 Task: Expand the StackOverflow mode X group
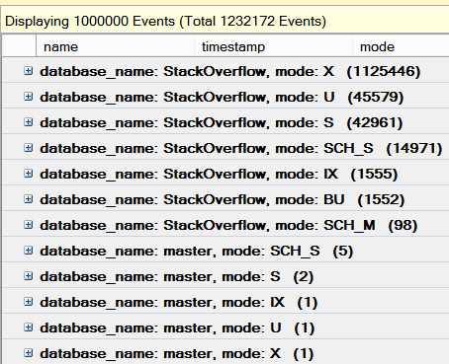pos(29,71)
